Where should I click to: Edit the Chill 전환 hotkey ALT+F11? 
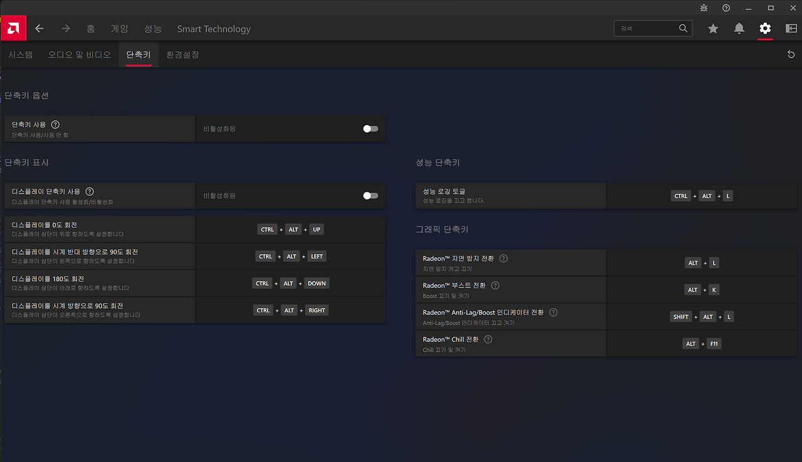(702, 344)
